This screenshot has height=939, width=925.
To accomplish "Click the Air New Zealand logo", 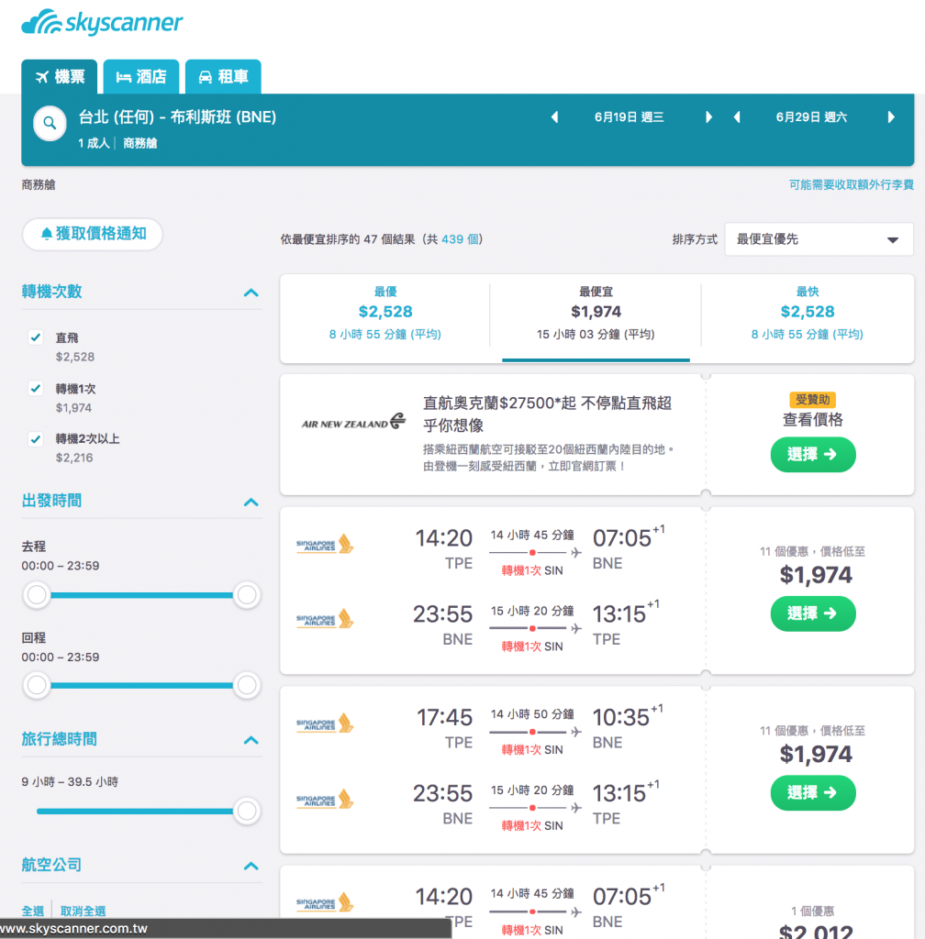I will [353, 422].
